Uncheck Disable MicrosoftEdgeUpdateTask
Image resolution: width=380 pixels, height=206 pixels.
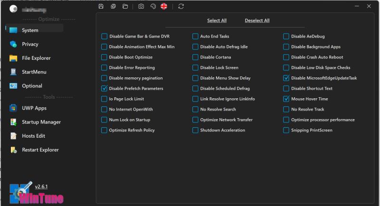click(286, 78)
